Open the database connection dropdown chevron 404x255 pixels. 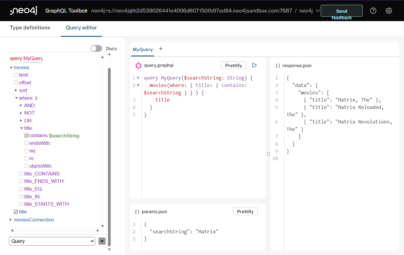tap(318, 11)
